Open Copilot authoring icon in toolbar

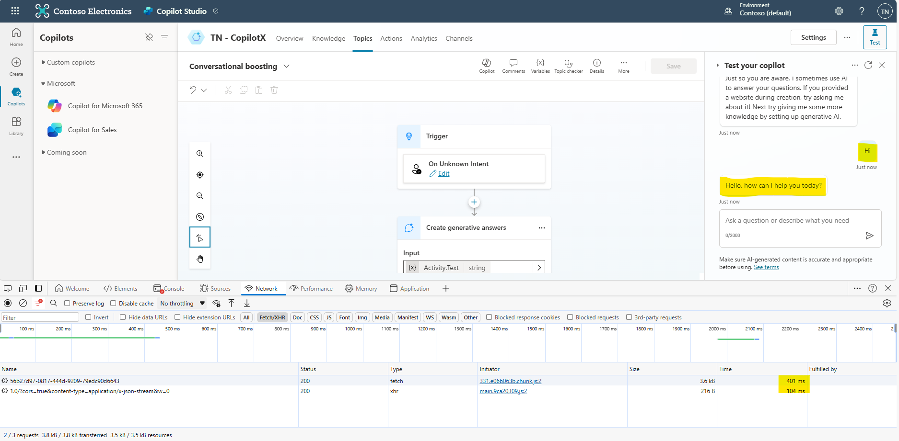click(487, 66)
